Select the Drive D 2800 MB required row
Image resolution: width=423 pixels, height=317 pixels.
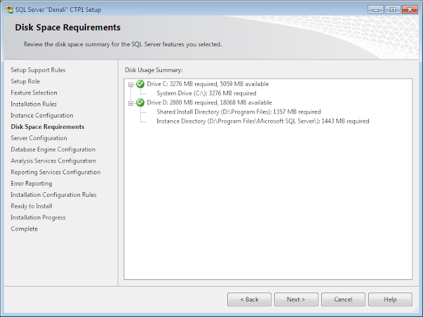click(x=210, y=103)
